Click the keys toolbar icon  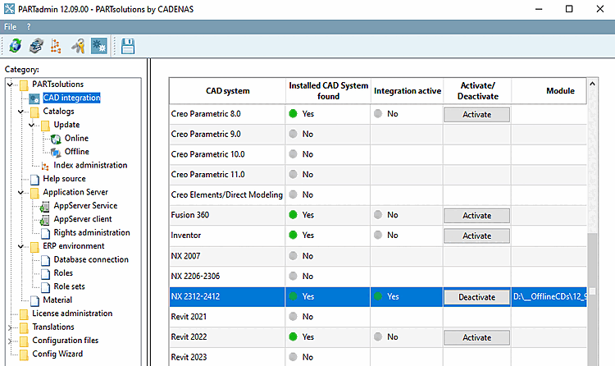(x=78, y=47)
